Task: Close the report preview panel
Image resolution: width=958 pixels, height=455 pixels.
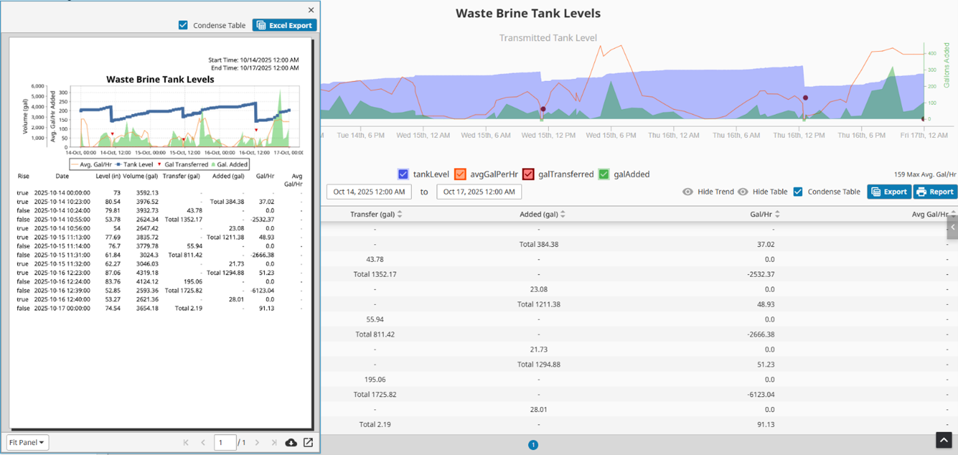Action: 311,10
